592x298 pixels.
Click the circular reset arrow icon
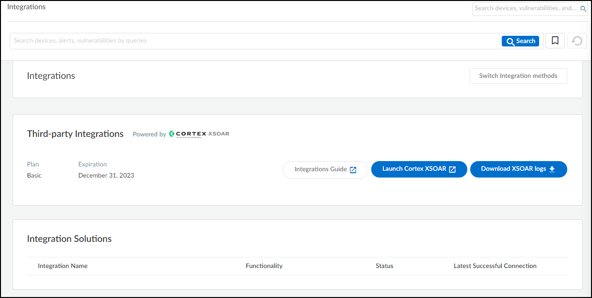(577, 41)
